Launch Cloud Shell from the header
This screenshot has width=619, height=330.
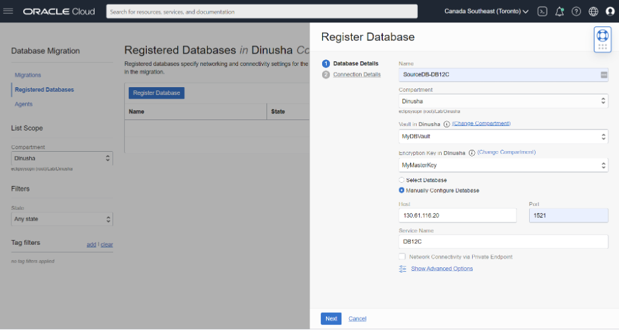(x=542, y=11)
